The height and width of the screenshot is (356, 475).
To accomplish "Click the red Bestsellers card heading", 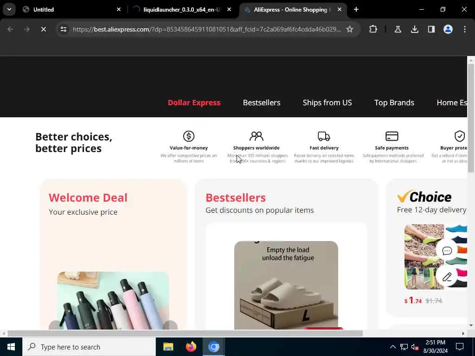I will (x=236, y=197).
